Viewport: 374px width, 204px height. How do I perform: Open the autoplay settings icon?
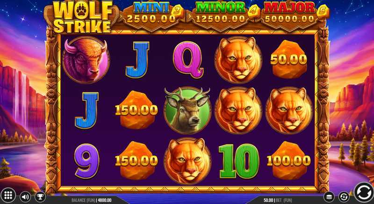click(344, 197)
